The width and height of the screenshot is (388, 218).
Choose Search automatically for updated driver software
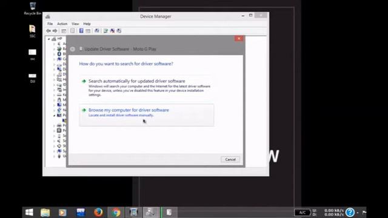[x=147, y=87]
